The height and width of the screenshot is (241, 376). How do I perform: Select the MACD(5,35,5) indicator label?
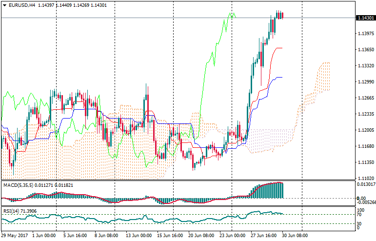point(17,185)
